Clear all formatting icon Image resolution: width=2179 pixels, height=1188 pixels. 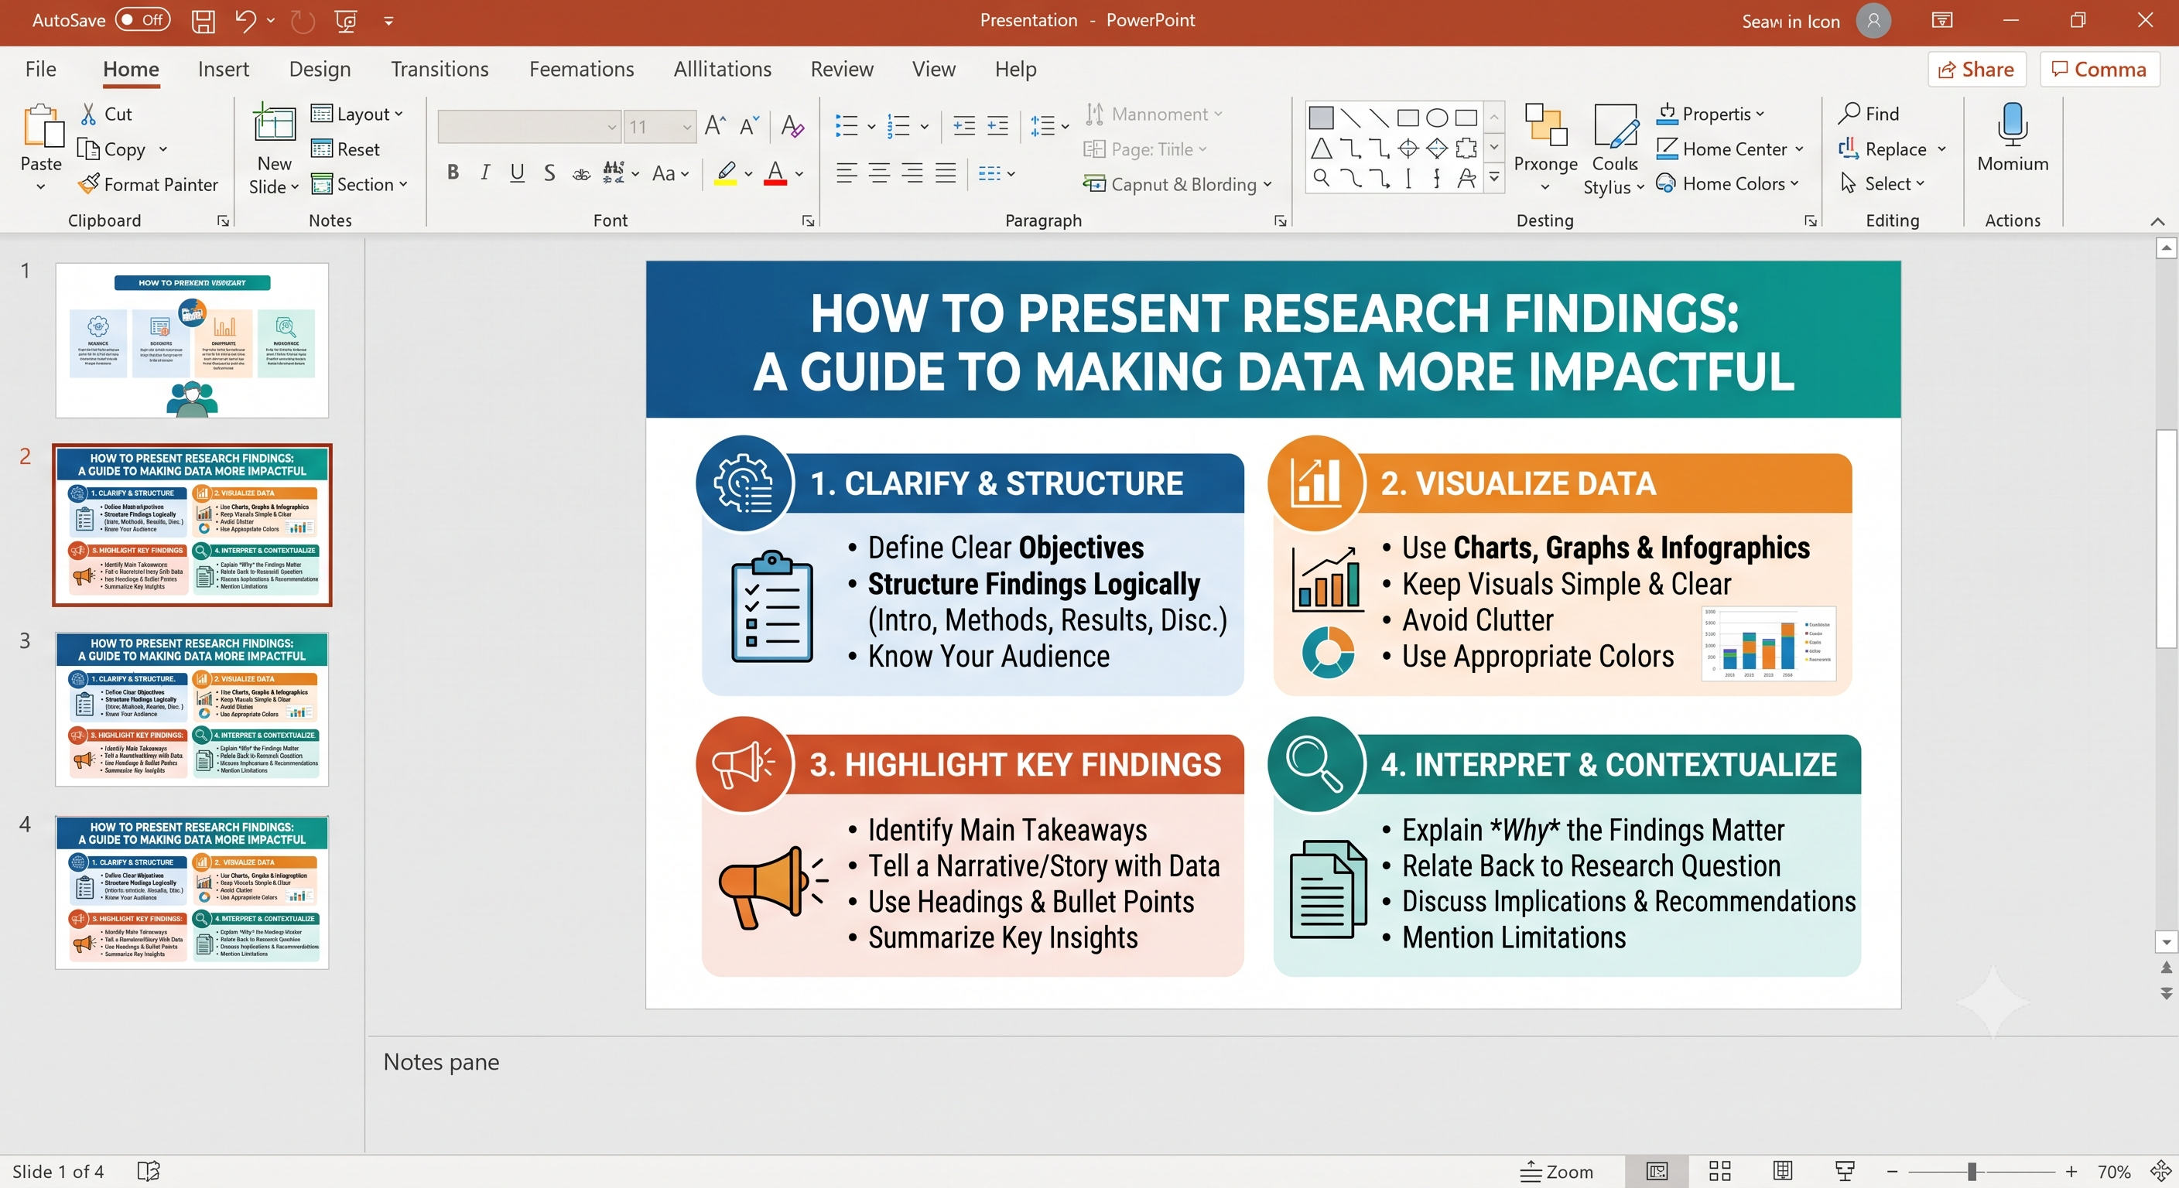tap(792, 126)
